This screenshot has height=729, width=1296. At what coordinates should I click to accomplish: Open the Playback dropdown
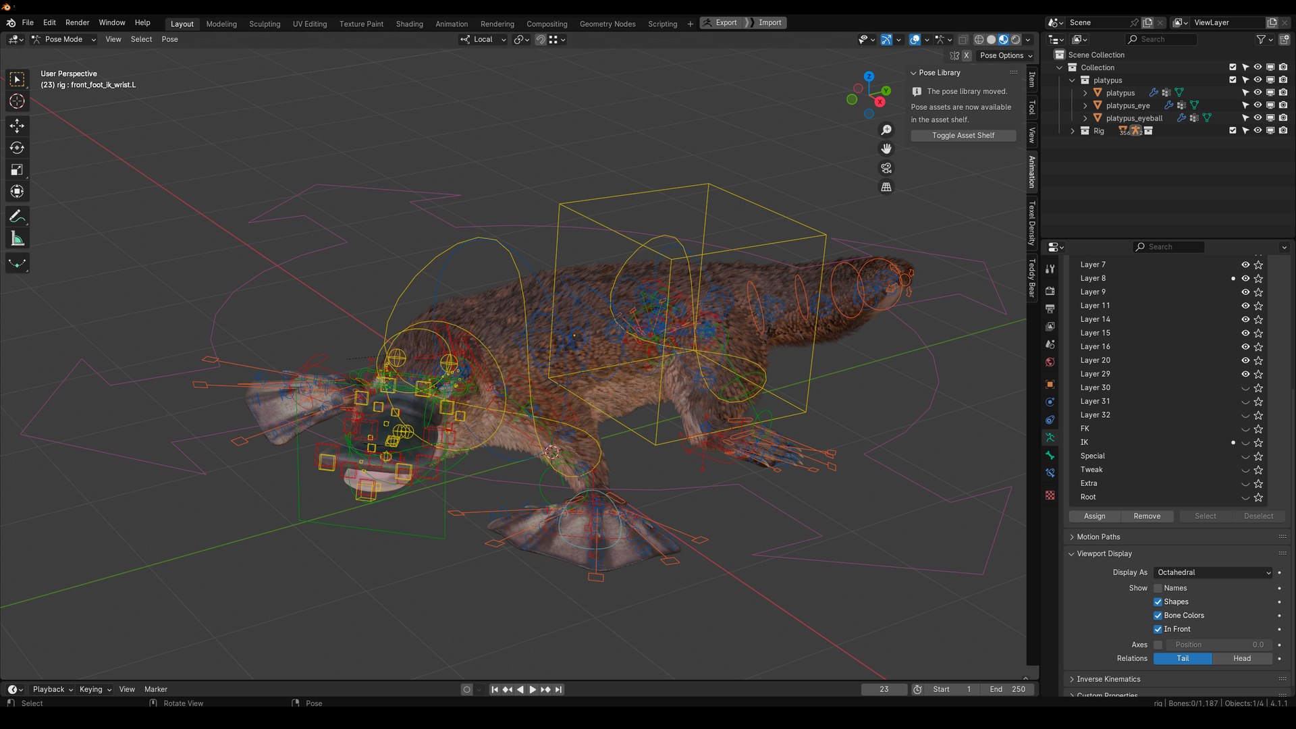coord(53,689)
